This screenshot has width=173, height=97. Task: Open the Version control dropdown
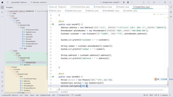coord(39,2)
